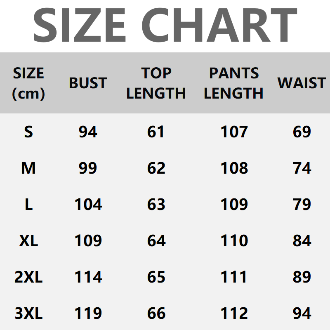Image resolution: width=330 pixels, height=330 pixels.
Task: Click the waist value 84 for XL
Action: pos(302,241)
